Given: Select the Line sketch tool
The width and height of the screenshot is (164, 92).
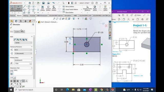Looking at the screenshot, I should pos(24,7).
